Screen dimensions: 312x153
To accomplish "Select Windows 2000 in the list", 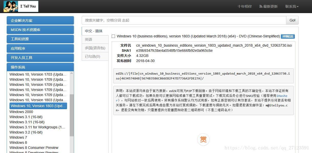I will (x=21, y=112).
